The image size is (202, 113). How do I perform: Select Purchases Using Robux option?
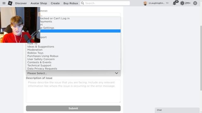click(x=73, y=56)
